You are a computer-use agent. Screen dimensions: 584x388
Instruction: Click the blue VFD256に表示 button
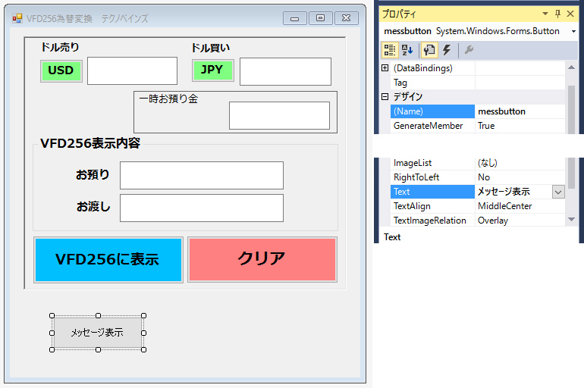108,260
